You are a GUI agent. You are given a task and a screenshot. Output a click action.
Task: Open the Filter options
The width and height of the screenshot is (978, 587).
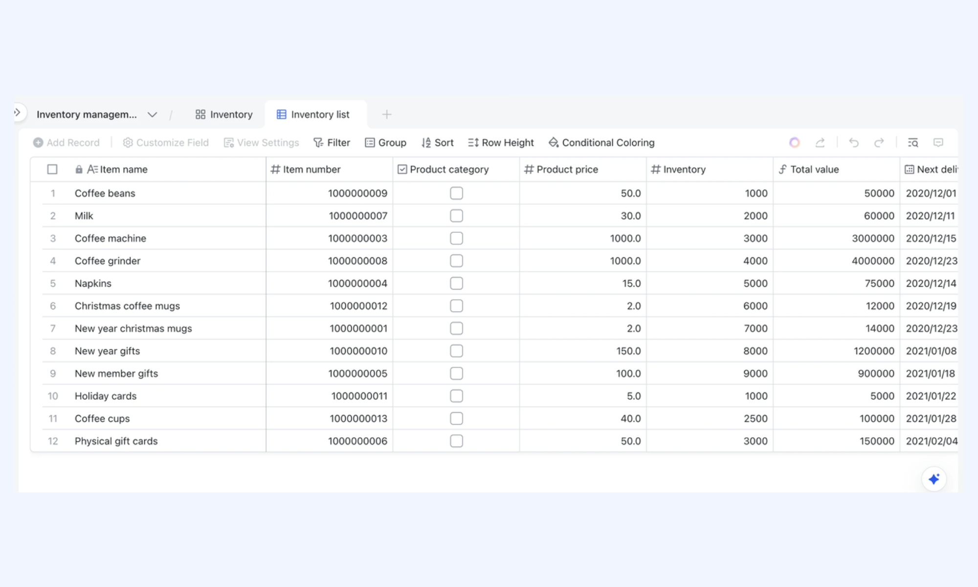[332, 142]
